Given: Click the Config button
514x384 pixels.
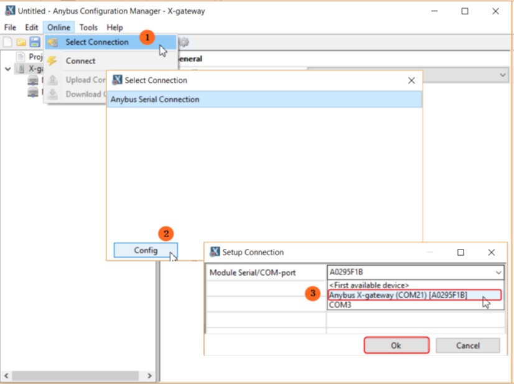Looking at the screenshot, I should [x=146, y=251].
